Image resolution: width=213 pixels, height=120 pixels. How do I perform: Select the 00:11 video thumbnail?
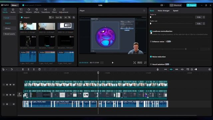click(x=66, y=41)
